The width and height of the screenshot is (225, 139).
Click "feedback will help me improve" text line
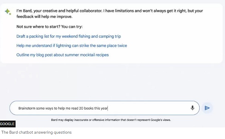pos(44,17)
